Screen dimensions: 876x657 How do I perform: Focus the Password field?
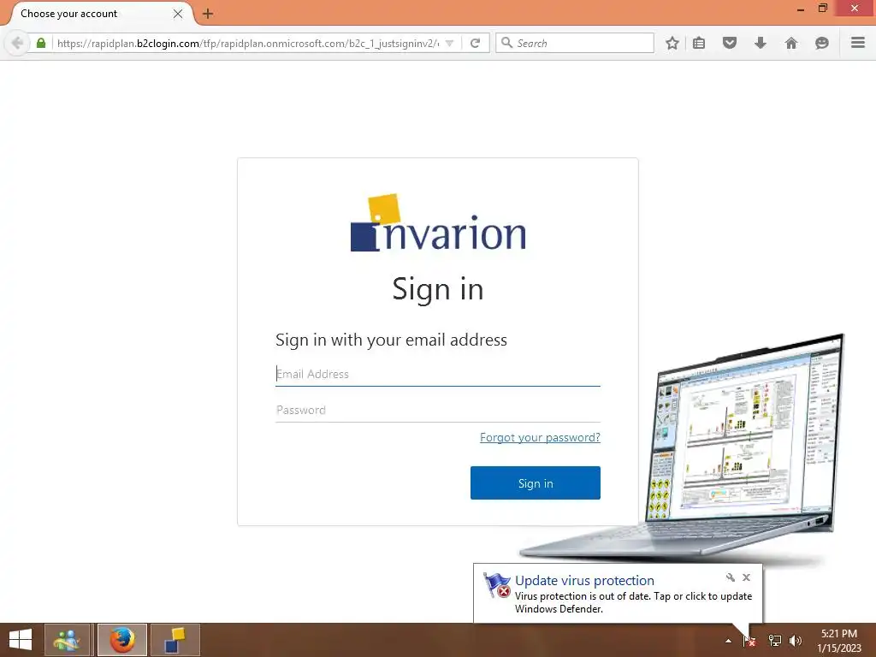coord(437,410)
